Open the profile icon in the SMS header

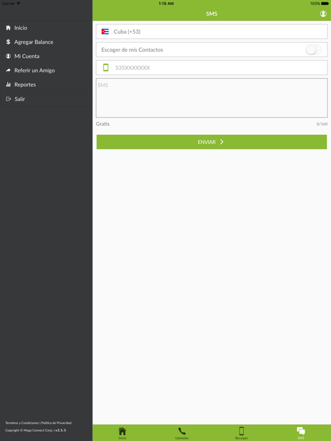pos(323,14)
